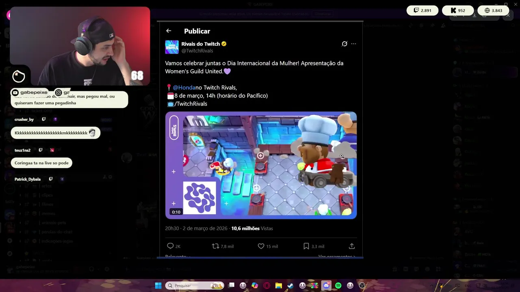Open the 'perolas-do-chat' channel in background Discord

[57, 232]
